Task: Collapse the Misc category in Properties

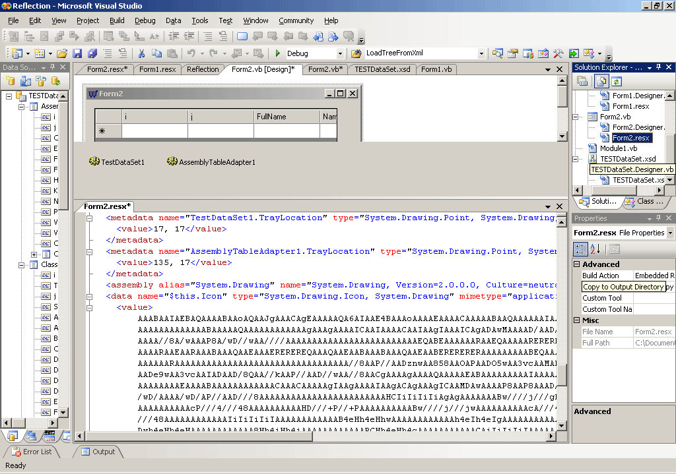Action: (x=577, y=320)
